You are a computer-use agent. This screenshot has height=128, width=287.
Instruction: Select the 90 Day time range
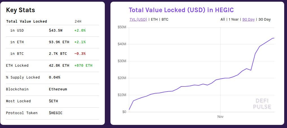pyautogui.click(x=248, y=19)
